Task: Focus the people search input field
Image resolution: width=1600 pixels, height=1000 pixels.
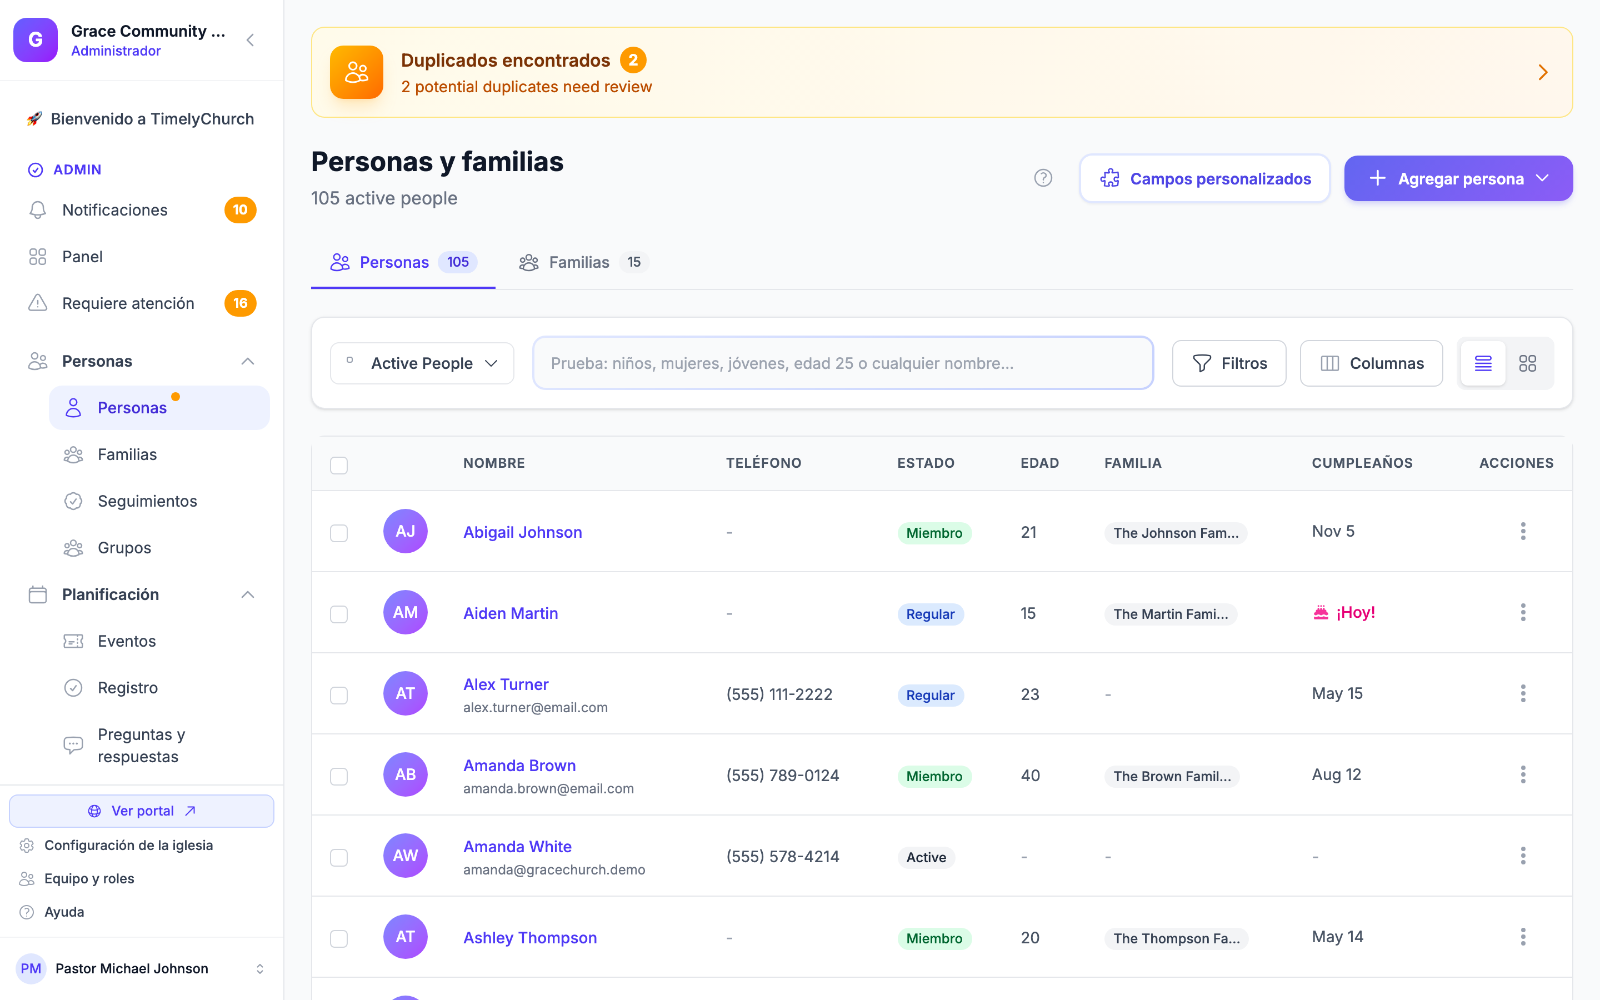Action: pos(843,363)
